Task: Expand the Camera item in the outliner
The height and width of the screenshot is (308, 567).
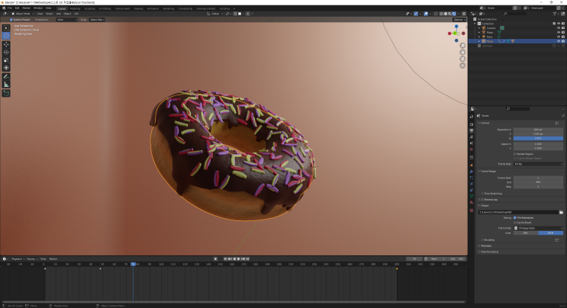Action: pyautogui.click(x=480, y=27)
